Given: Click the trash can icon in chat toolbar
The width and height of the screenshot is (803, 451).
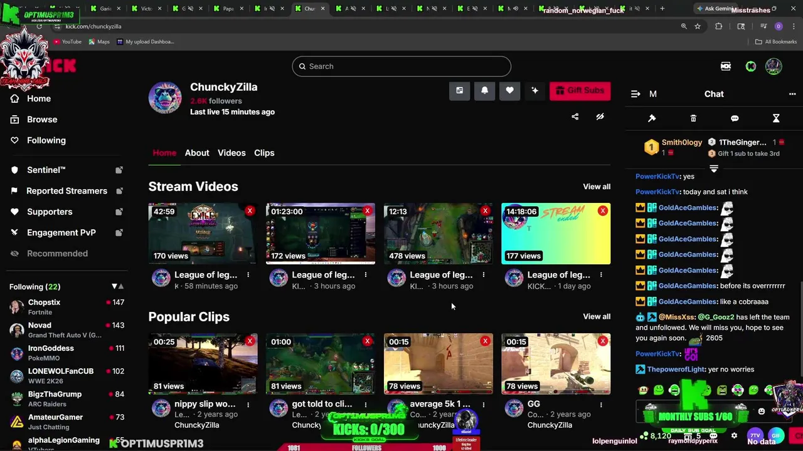Looking at the screenshot, I should pyautogui.click(x=693, y=118).
